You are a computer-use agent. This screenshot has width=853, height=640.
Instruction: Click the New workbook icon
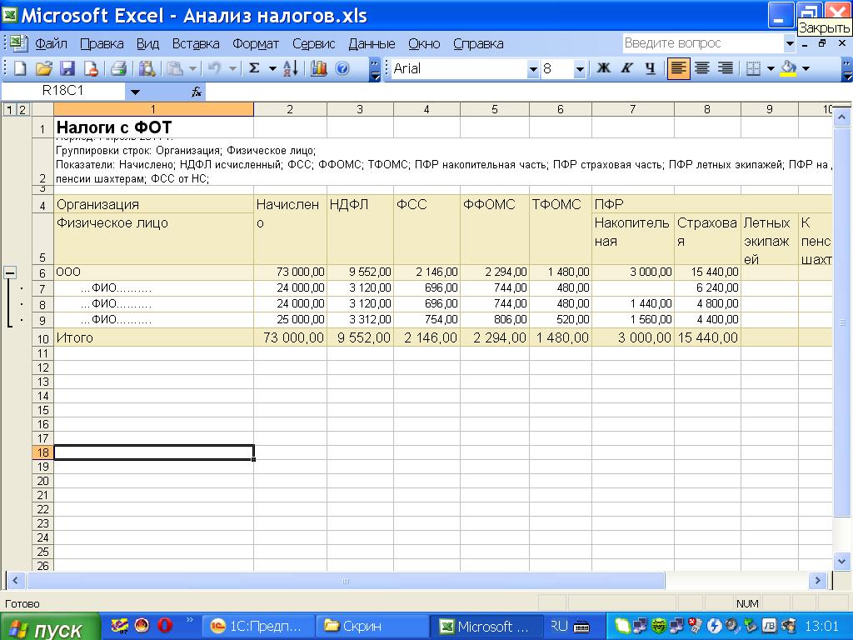21,69
